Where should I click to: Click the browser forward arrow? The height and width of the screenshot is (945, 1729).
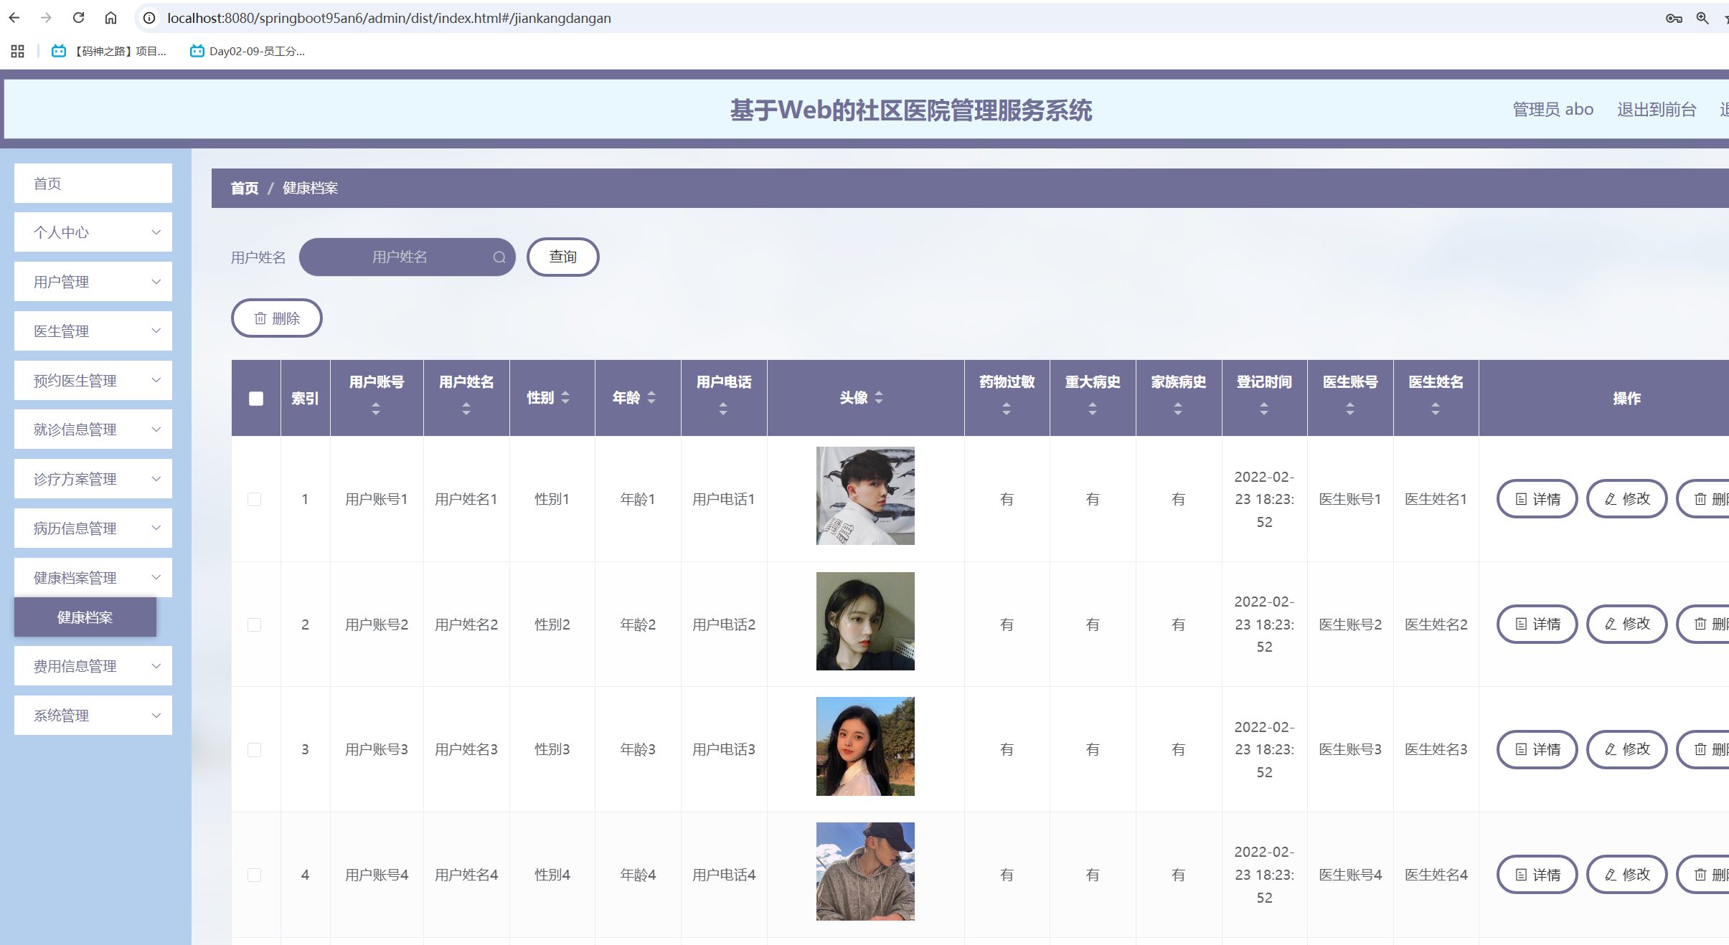tap(46, 18)
